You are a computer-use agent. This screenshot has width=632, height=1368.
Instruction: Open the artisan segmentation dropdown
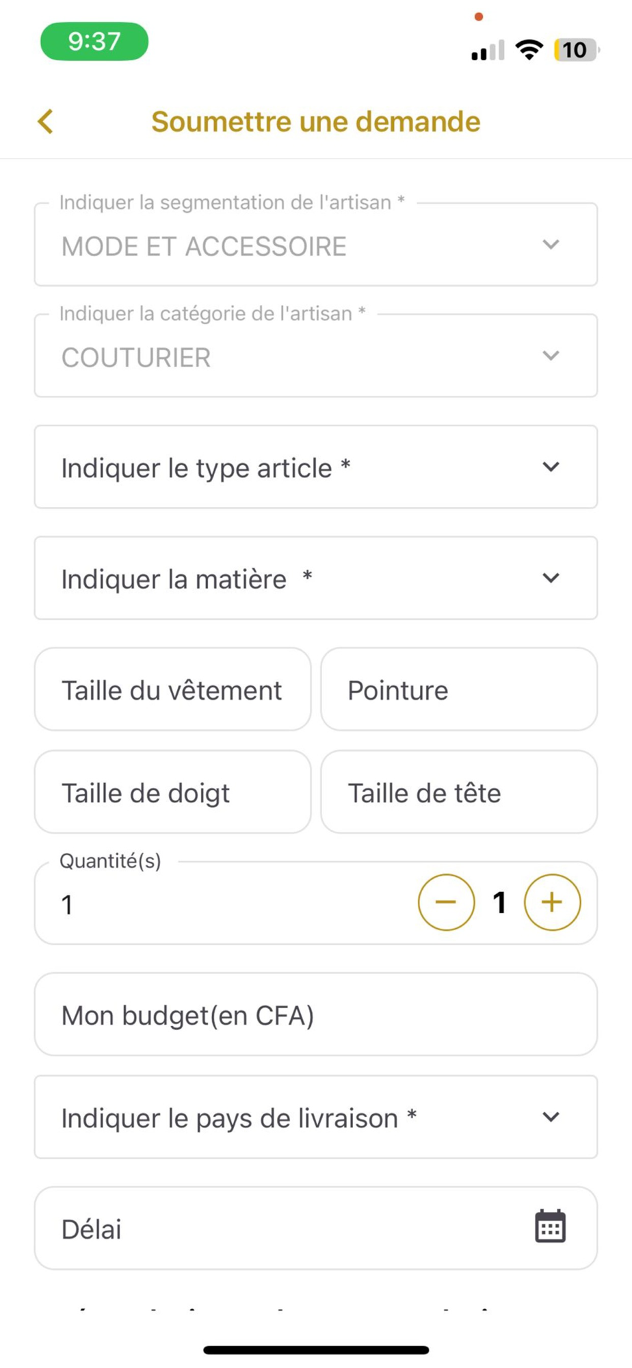(x=315, y=245)
